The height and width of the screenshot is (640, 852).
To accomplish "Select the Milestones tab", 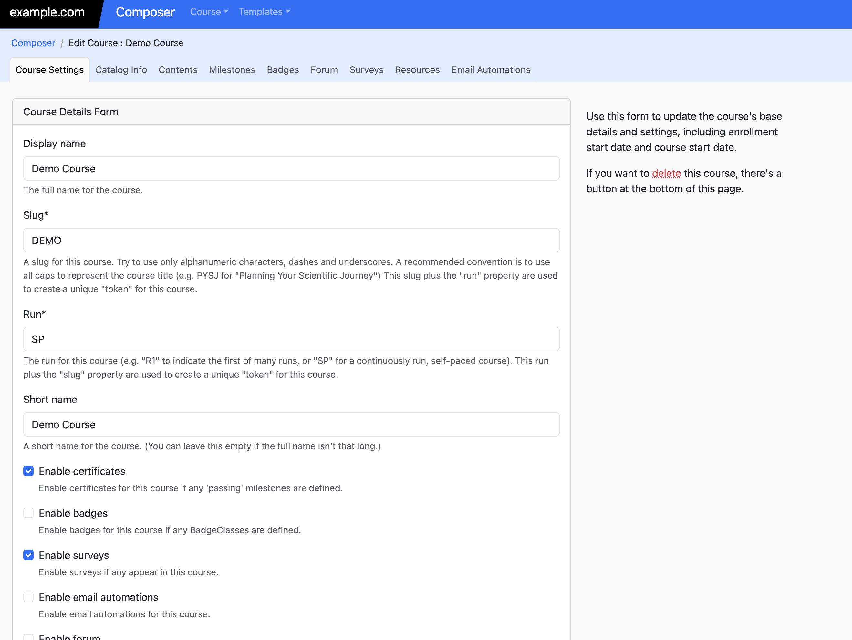I will click(232, 70).
